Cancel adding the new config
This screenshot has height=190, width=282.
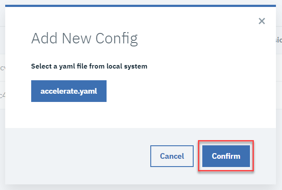pos(172,156)
